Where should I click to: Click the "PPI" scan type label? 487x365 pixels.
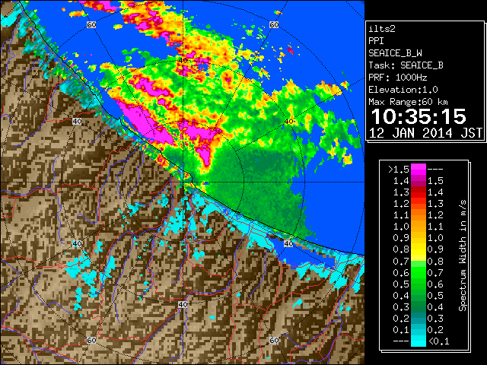376,41
